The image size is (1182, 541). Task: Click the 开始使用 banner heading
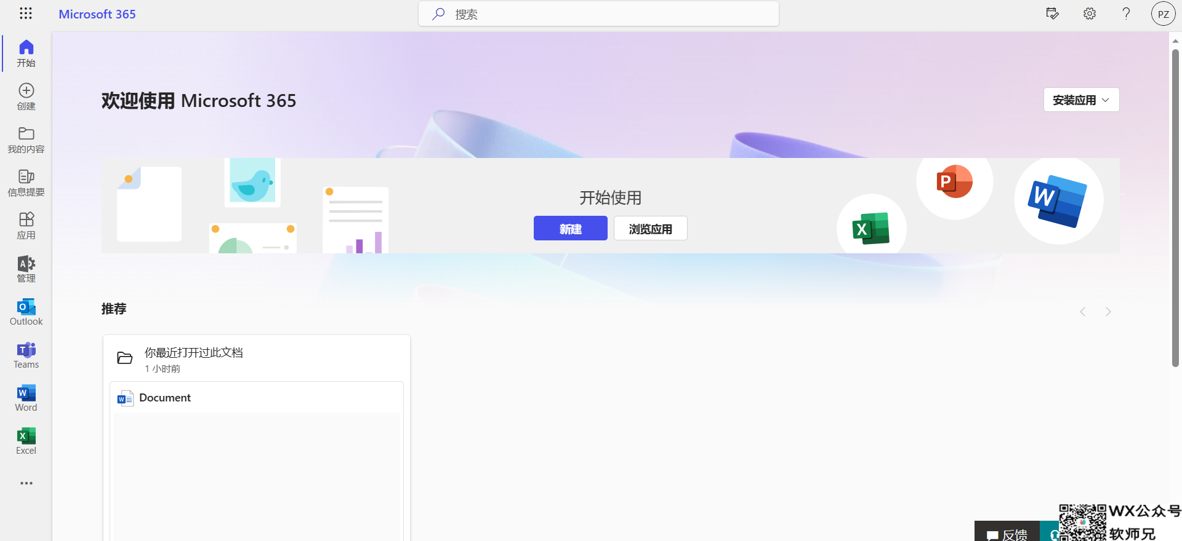tap(610, 197)
